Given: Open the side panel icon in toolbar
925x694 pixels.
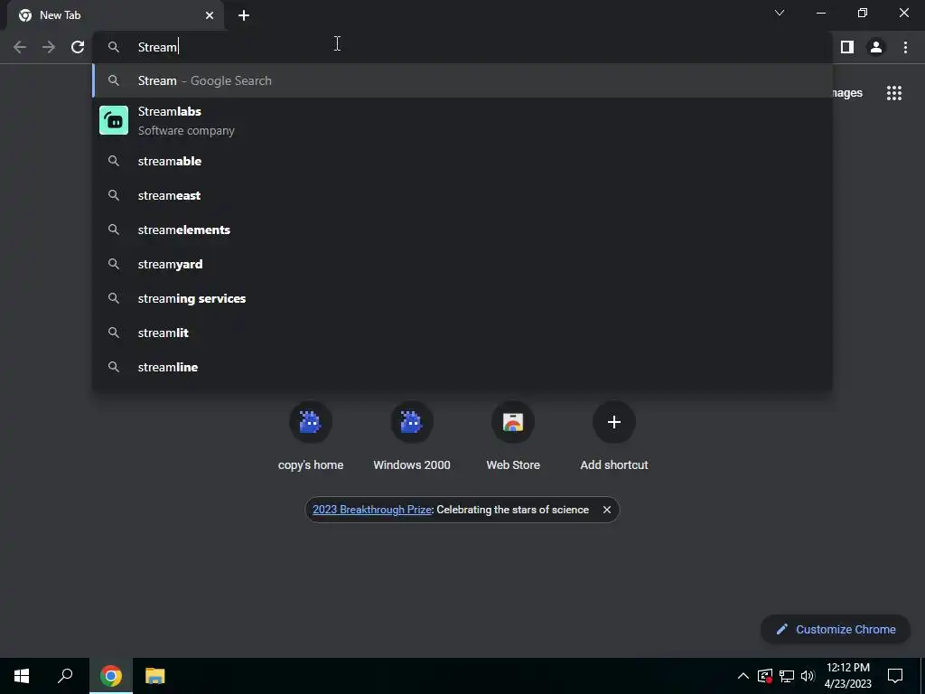Looking at the screenshot, I should [x=847, y=47].
